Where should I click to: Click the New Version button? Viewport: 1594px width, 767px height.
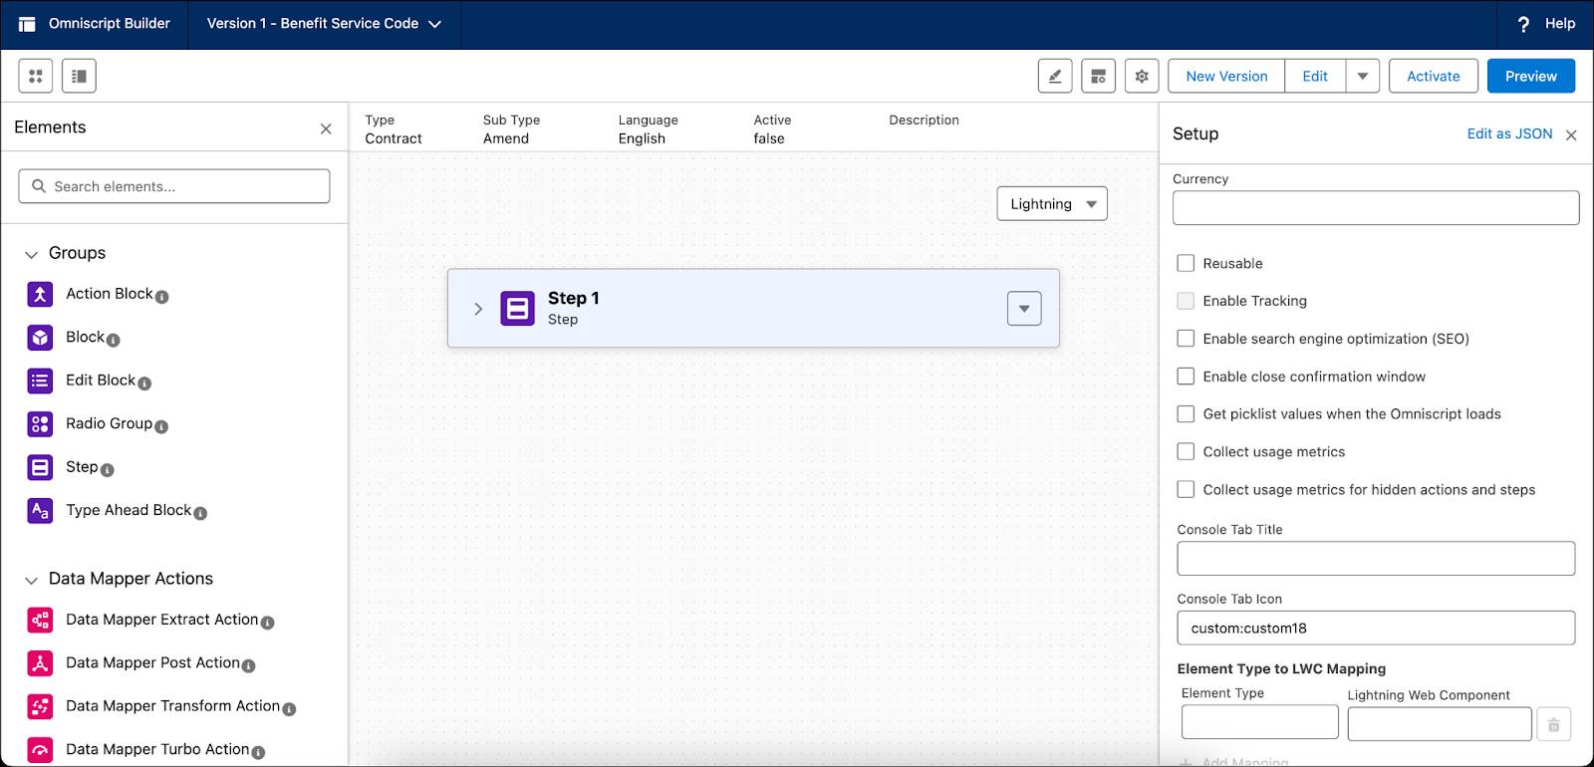pyautogui.click(x=1226, y=76)
